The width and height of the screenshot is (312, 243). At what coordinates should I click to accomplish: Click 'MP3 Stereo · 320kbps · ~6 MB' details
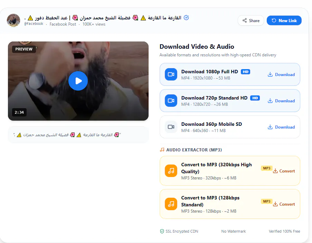pyautogui.click(x=209, y=178)
